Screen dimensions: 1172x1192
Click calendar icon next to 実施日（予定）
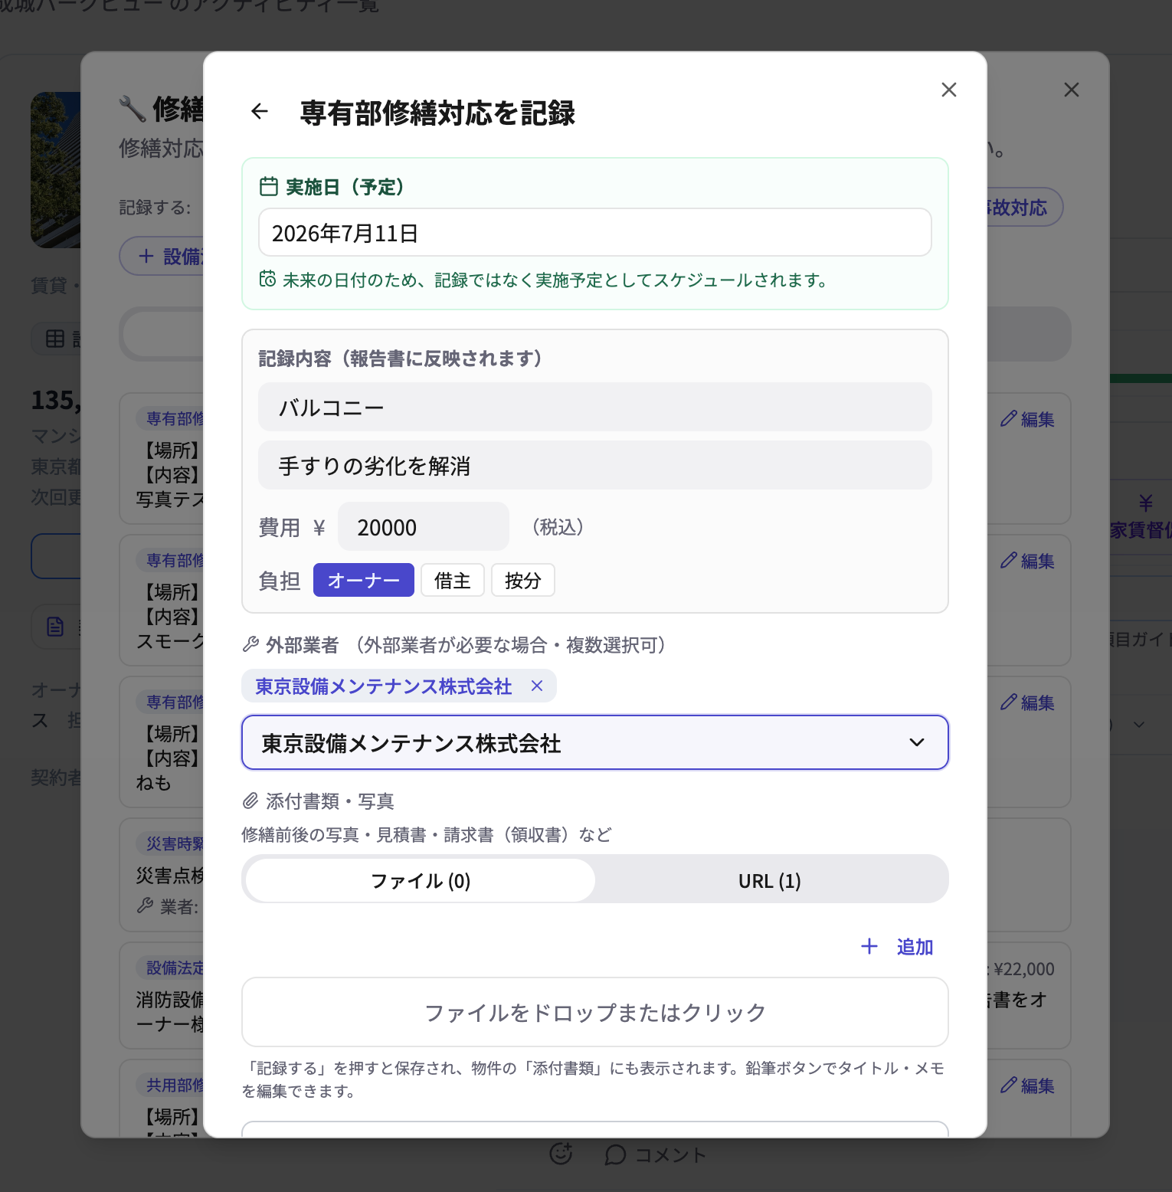coord(269,186)
